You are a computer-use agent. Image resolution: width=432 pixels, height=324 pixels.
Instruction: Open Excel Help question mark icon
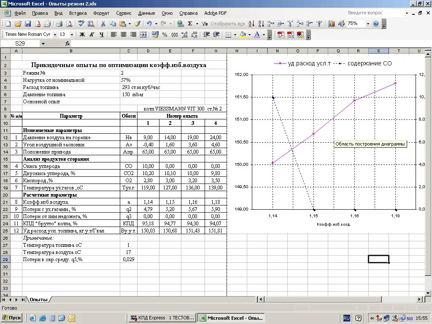point(376,24)
